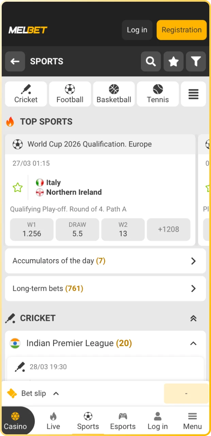The width and height of the screenshot is (211, 436).
Task: Open the Live section icon
Action: tap(53, 416)
